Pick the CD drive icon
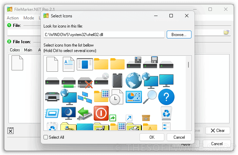This screenshot has height=155, width=238. [102, 79]
